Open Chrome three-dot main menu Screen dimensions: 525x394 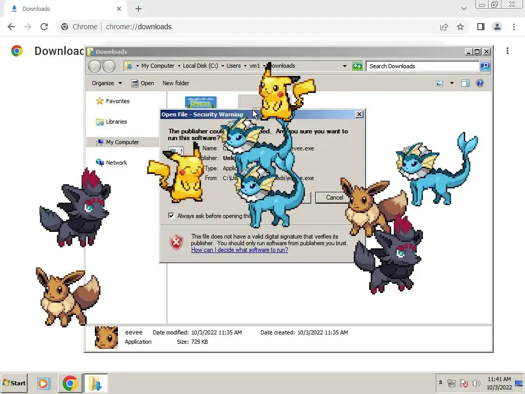click(x=514, y=27)
